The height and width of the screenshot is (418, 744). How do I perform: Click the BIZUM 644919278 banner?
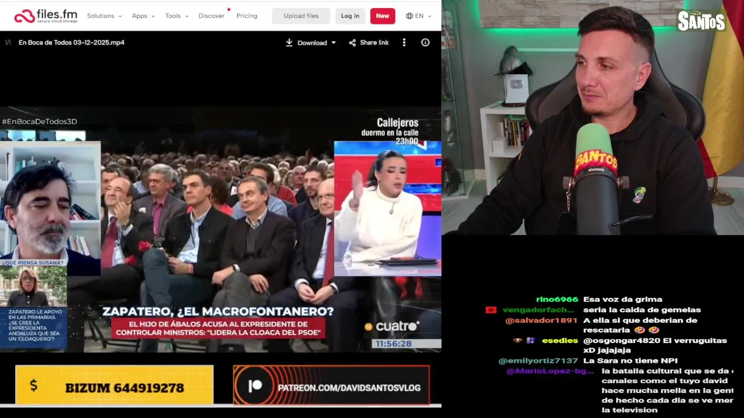115,385
